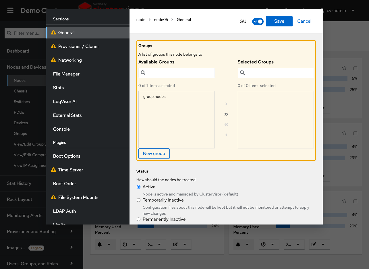Select the Temporarily Inactive radio button
The width and height of the screenshot is (369, 269).
(x=139, y=200)
